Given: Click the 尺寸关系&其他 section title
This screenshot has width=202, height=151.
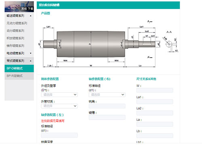Looking at the screenshot, I should (x=146, y=79).
